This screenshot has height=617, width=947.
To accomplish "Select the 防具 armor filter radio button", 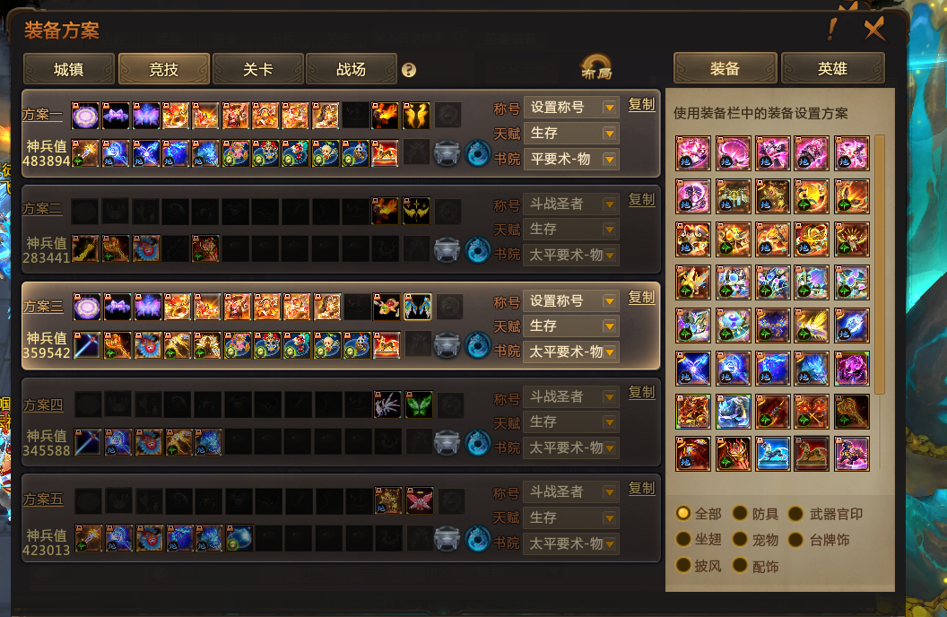I will tap(740, 513).
